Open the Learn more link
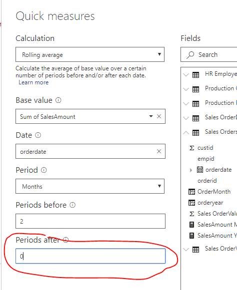The image size is (237, 290). coord(33,82)
